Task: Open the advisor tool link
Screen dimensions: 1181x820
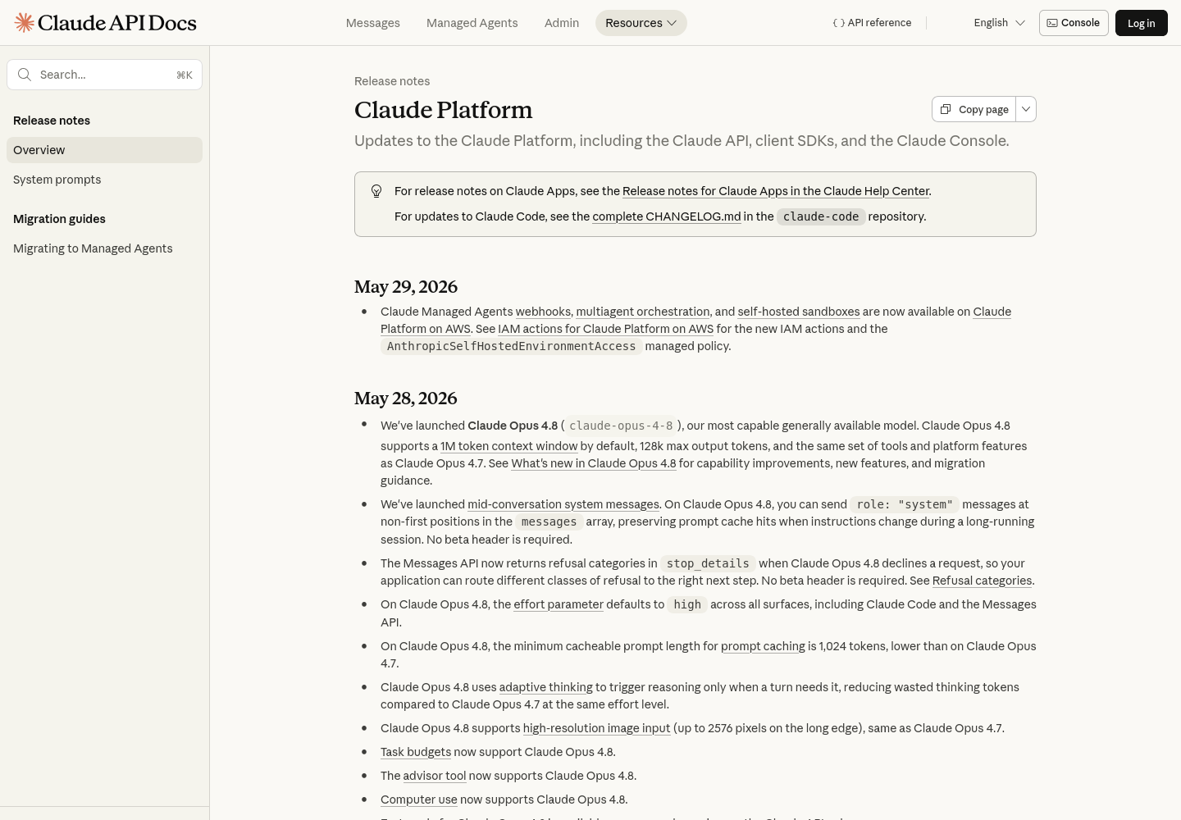Action: [435, 776]
